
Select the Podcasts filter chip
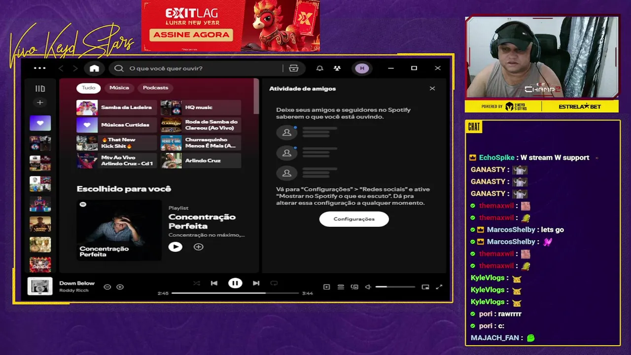(x=155, y=88)
